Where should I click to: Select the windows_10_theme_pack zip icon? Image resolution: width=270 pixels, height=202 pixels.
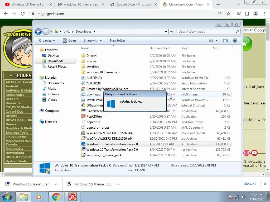click(83, 155)
